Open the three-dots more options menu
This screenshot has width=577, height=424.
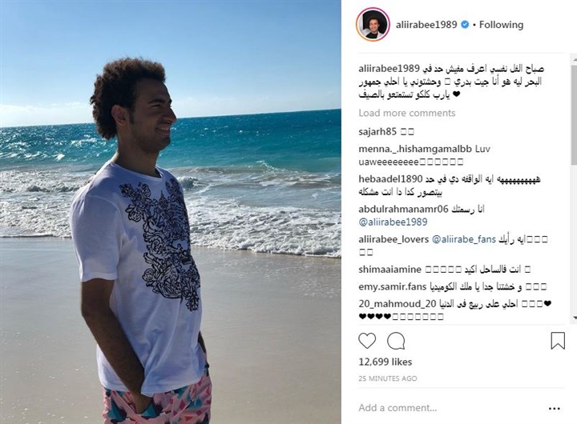tap(555, 408)
